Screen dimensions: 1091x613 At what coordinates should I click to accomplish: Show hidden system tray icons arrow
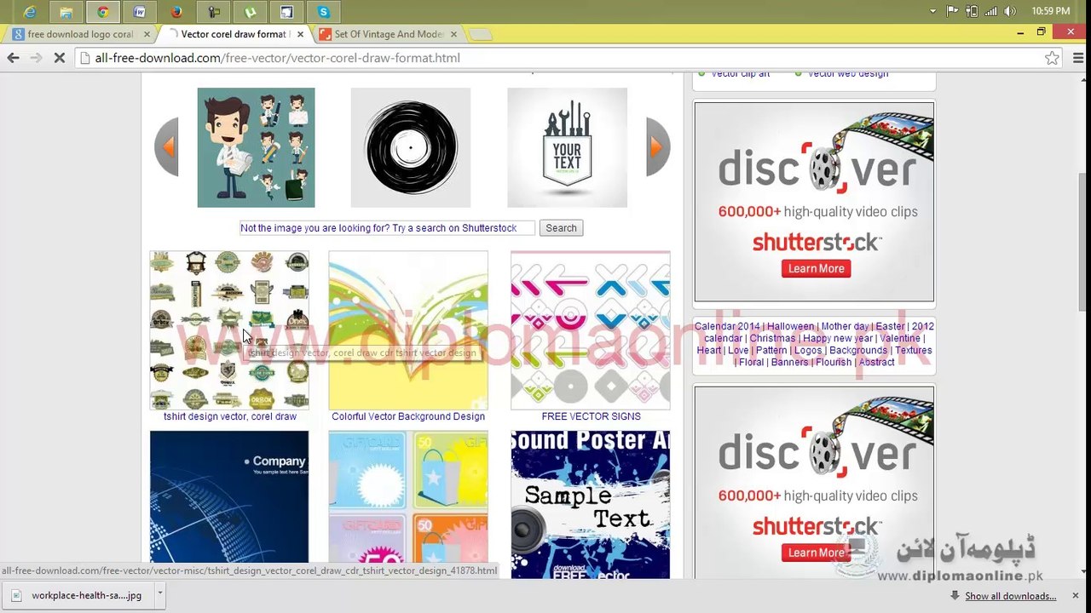(x=932, y=11)
